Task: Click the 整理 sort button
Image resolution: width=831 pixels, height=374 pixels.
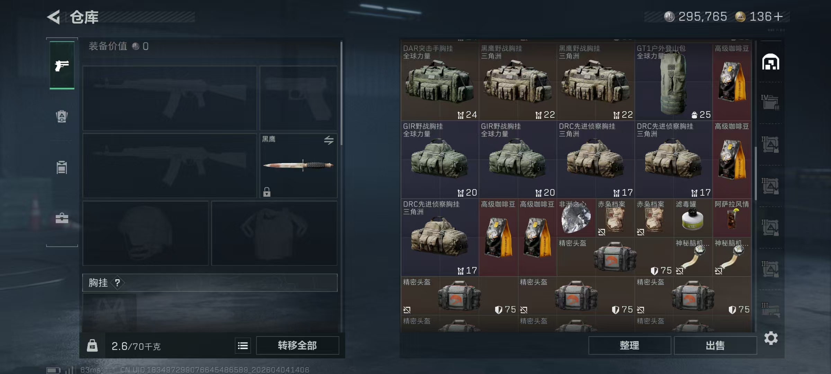Action: (x=629, y=346)
